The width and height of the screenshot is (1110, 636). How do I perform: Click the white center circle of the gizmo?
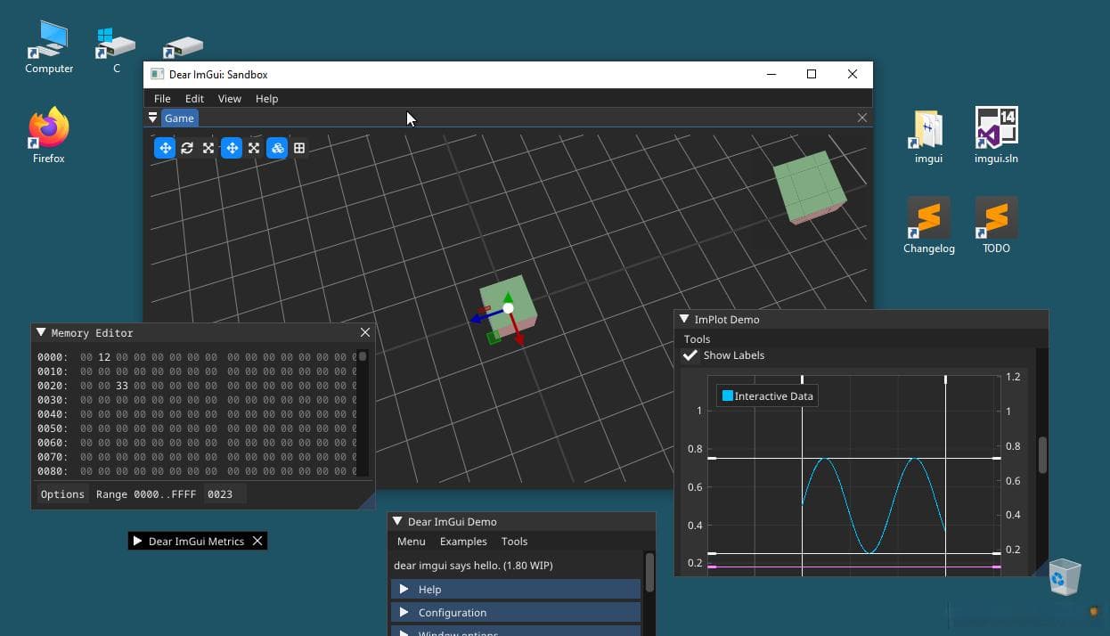click(x=508, y=308)
